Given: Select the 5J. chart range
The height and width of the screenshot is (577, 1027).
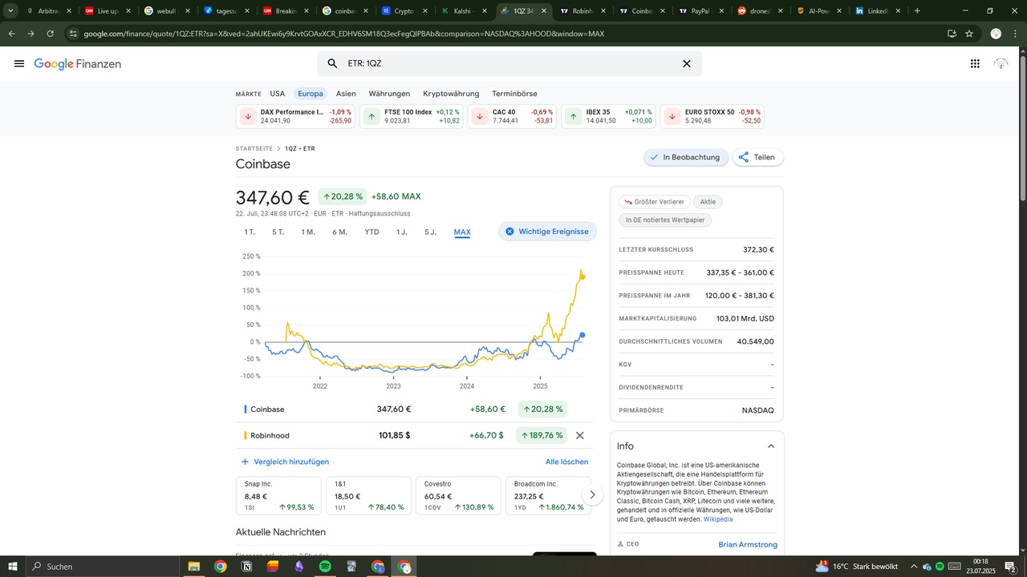Looking at the screenshot, I should pyautogui.click(x=431, y=232).
